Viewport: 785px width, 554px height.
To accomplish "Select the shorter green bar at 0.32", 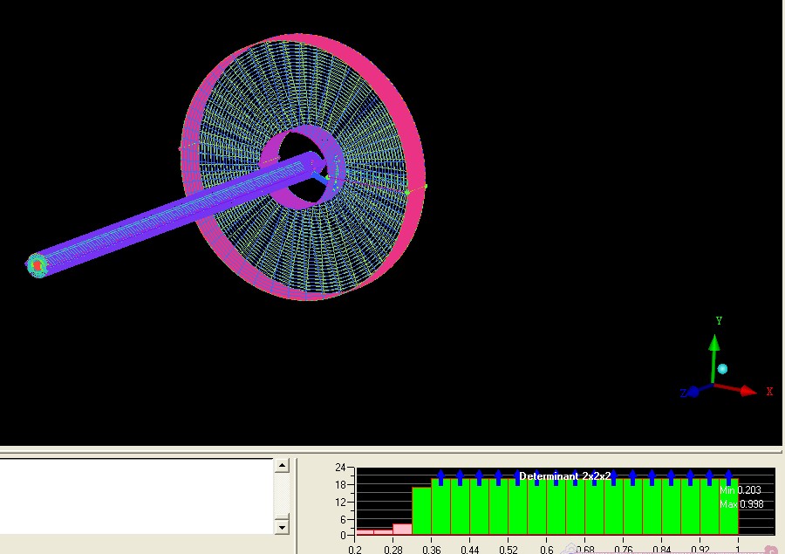I will coord(421,511).
